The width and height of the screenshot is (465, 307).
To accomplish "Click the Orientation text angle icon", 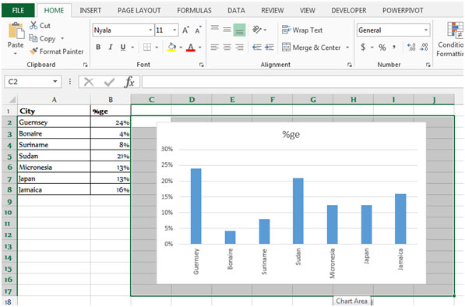I will pyautogui.click(x=256, y=30).
